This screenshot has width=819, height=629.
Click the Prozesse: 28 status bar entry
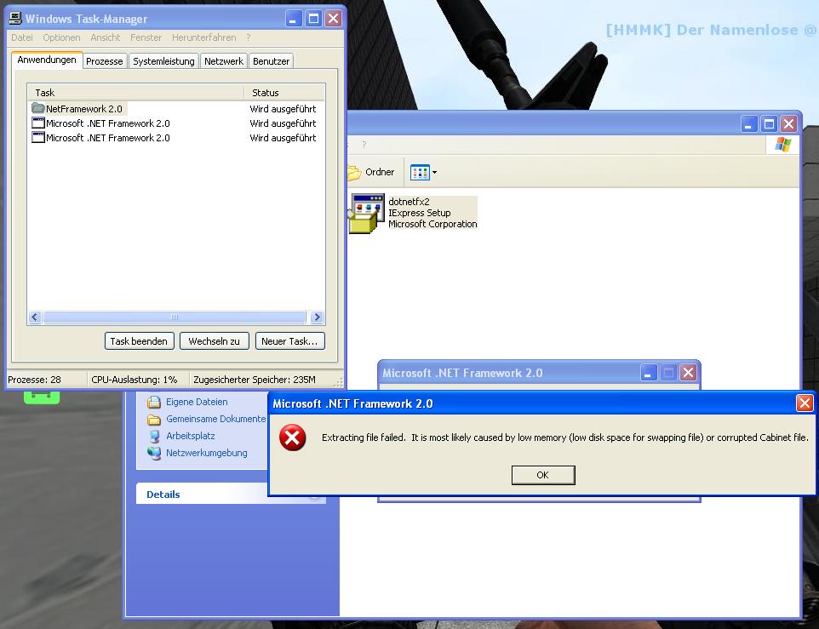click(x=34, y=380)
